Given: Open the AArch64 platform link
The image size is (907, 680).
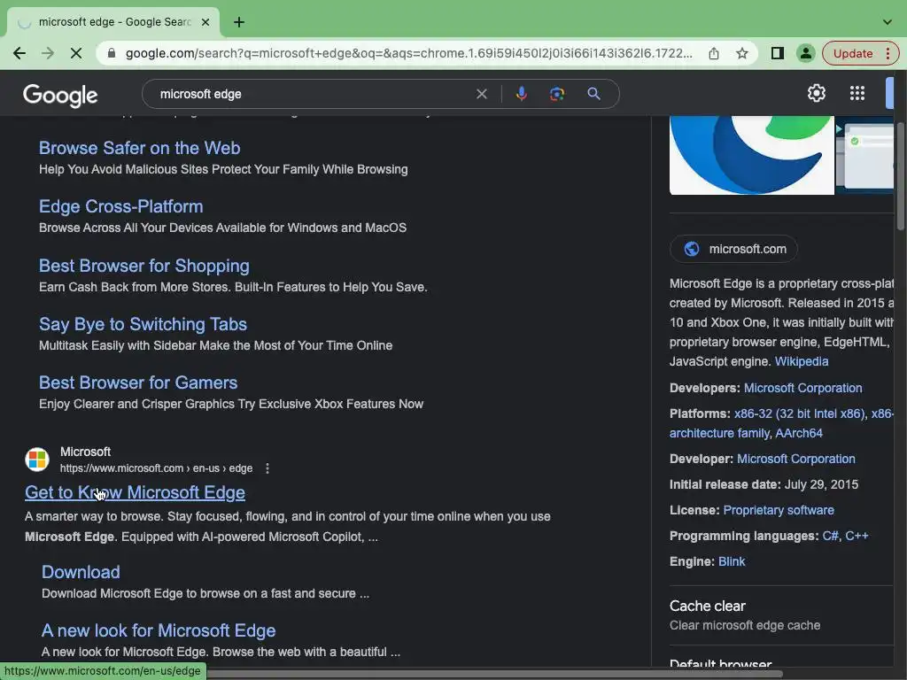Looking at the screenshot, I should (799, 433).
